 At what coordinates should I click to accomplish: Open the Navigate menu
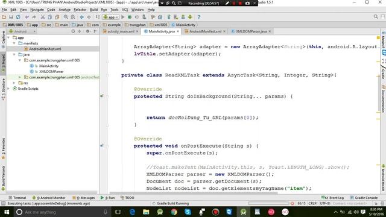pyautogui.click(x=37, y=10)
